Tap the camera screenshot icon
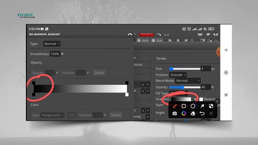 coord(175,114)
